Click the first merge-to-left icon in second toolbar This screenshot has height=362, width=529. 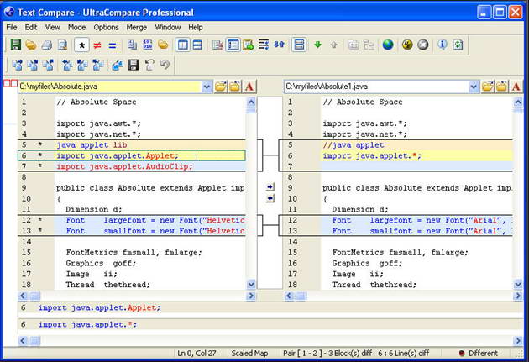click(67, 65)
